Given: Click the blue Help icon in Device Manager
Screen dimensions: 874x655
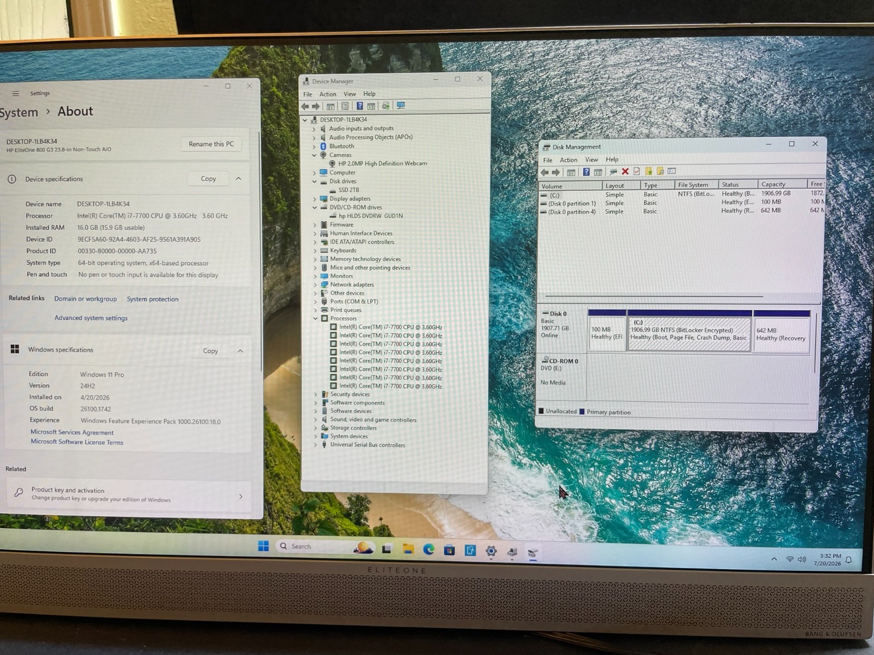Looking at the screenshot, I should (x=359, y=106).
